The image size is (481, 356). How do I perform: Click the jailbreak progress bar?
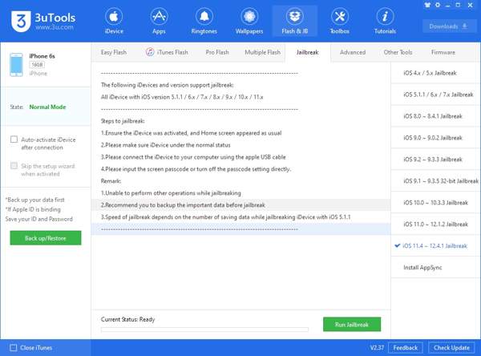click(x=204, y=330)
